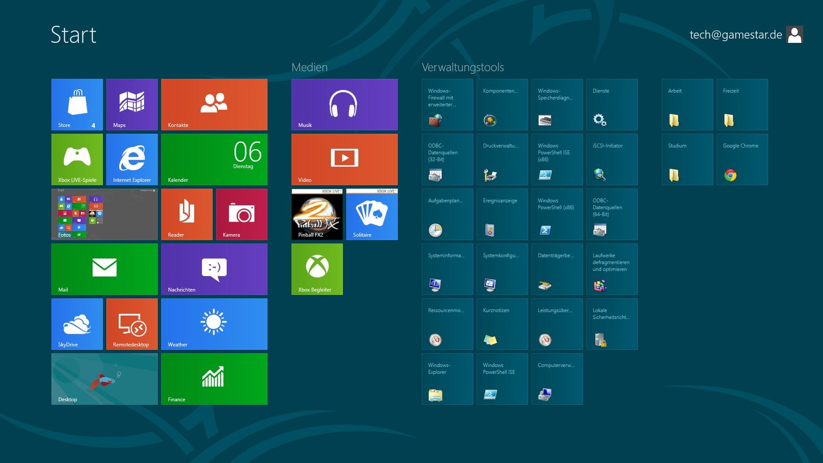
Task: Open the SkyDrive tile
Action: coord(77,324)
